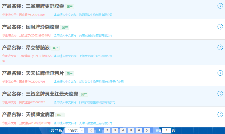Click 国产 tag on 国凰牌玲傑胶囊
This screenshot has height=134, width=225.
pos(65,27)
